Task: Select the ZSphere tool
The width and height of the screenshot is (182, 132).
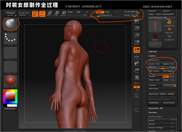Action: coord(155,38)
